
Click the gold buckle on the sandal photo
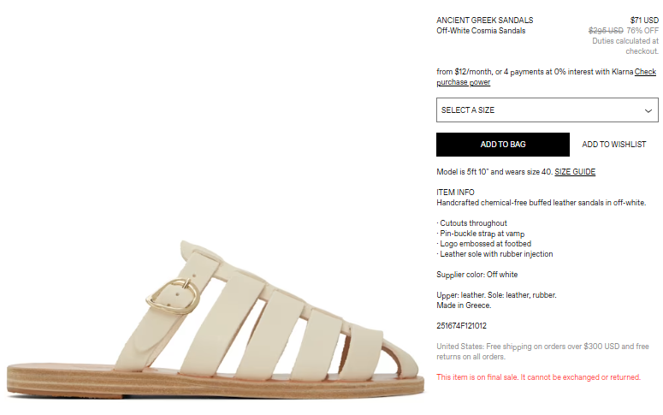pyautogui.click(x=173, y=296)
